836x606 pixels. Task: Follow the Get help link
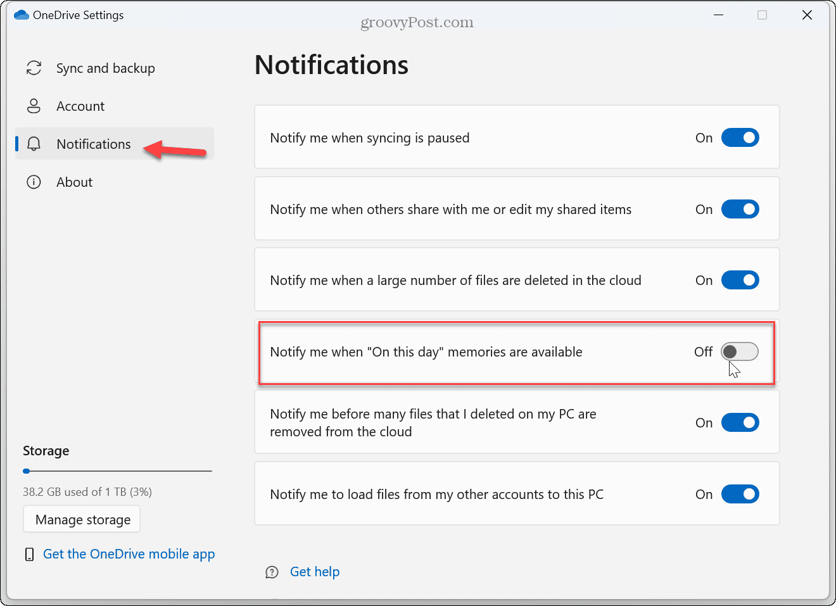(x=315, y=572)
